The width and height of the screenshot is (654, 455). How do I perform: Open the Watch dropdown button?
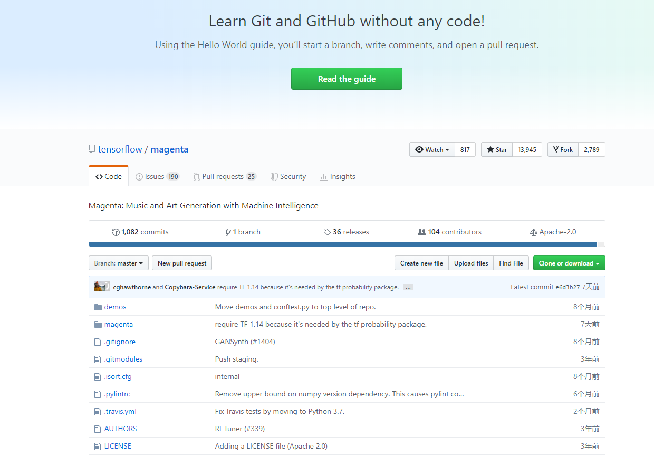tap(432, 149)
